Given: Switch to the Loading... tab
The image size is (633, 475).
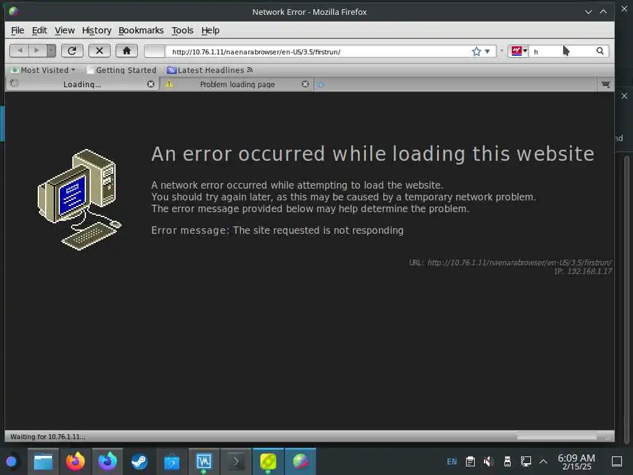Looking at the screenshot, I should 82,84.
